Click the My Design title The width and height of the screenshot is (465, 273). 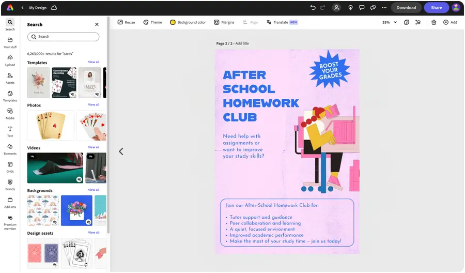pyautogui.click(x=38, y=8)
